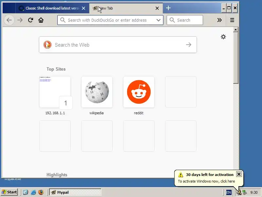Open a new browser tab with plus
262x197 pixels.
pyautogui.click(x=168, y=8)
